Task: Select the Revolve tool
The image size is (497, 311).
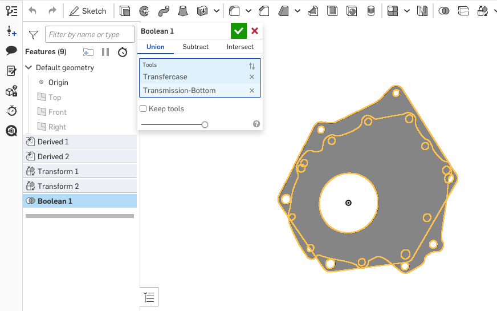Action: coord(144,11)
